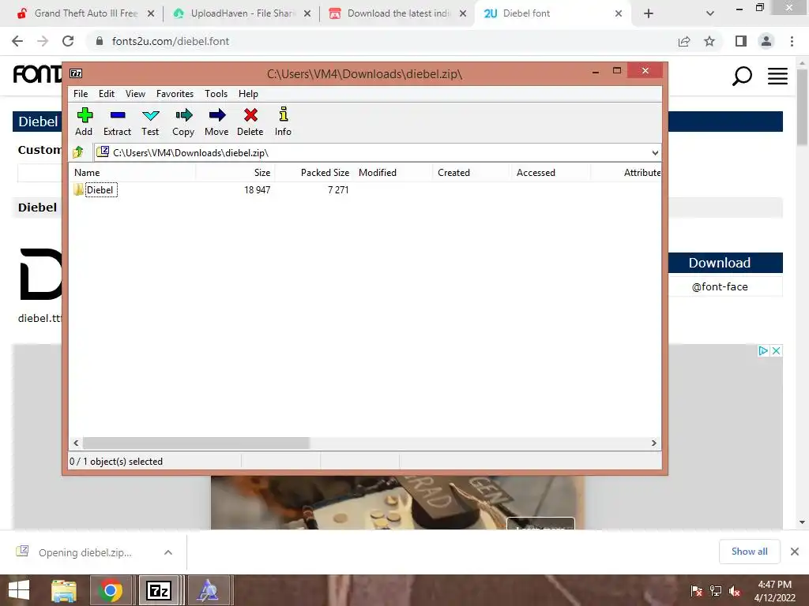The image size is (809, 606).
Task: Sort by Modified column header
Action: [393, 173]
